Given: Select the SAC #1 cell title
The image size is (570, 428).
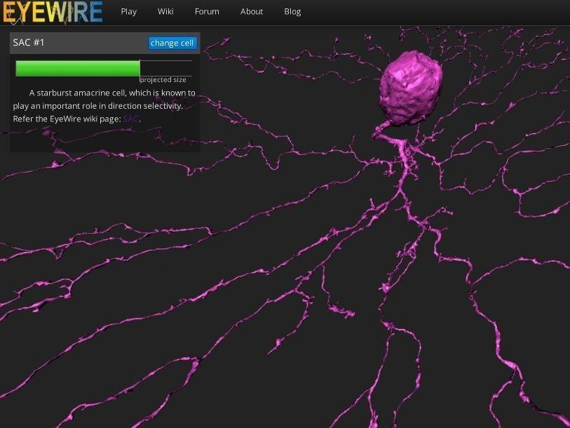Looking at the screenshot, I should click(29, 43).
